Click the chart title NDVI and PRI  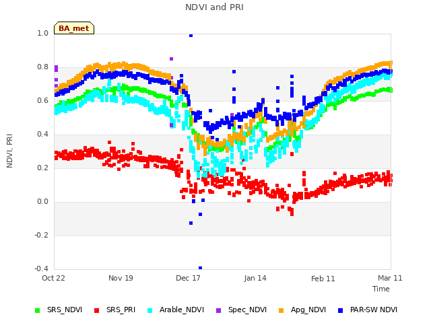coord(214,7)
